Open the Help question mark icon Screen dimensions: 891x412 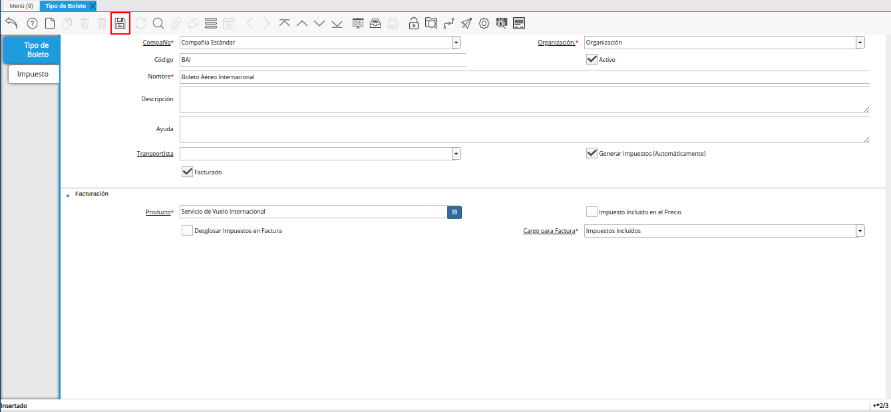click(x=32, y=23)
